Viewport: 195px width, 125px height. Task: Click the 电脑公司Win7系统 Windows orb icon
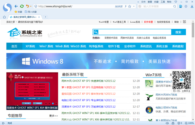pos(149,110)
